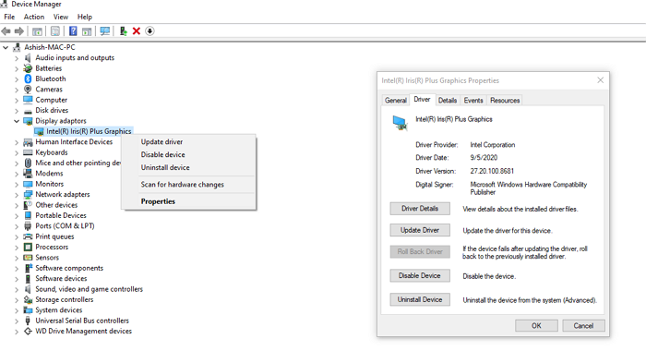This screenshot has width=646, height=351.
Task: Click the Print queues printer icon
Action: coord(28,236)
